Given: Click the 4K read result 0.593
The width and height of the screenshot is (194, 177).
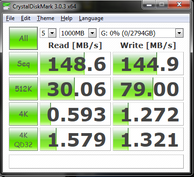Looking at the screenshot, I should click(x=75, y=114).
